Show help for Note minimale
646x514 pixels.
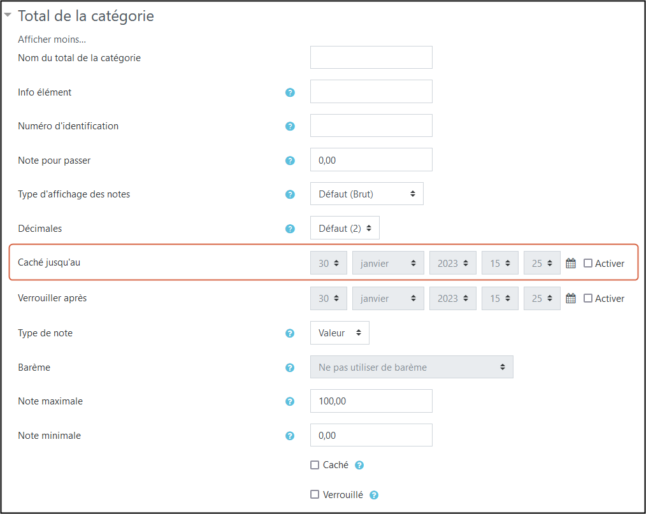pyautogui.click(x=290, y=436)
